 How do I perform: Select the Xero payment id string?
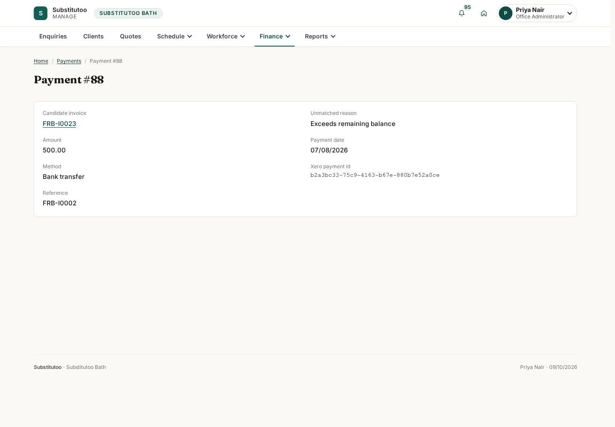[375, 175]
